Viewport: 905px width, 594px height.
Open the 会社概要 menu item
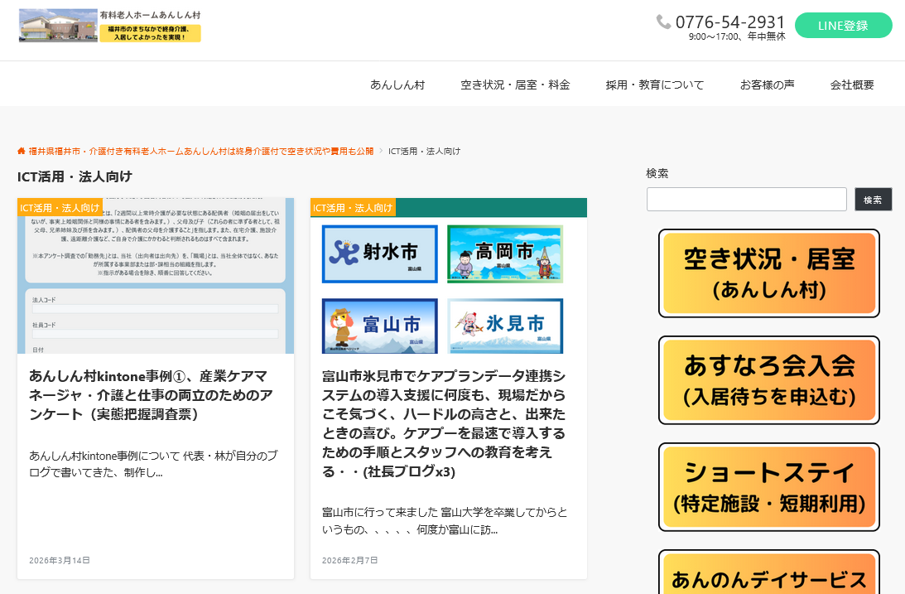tap(852, 85)
